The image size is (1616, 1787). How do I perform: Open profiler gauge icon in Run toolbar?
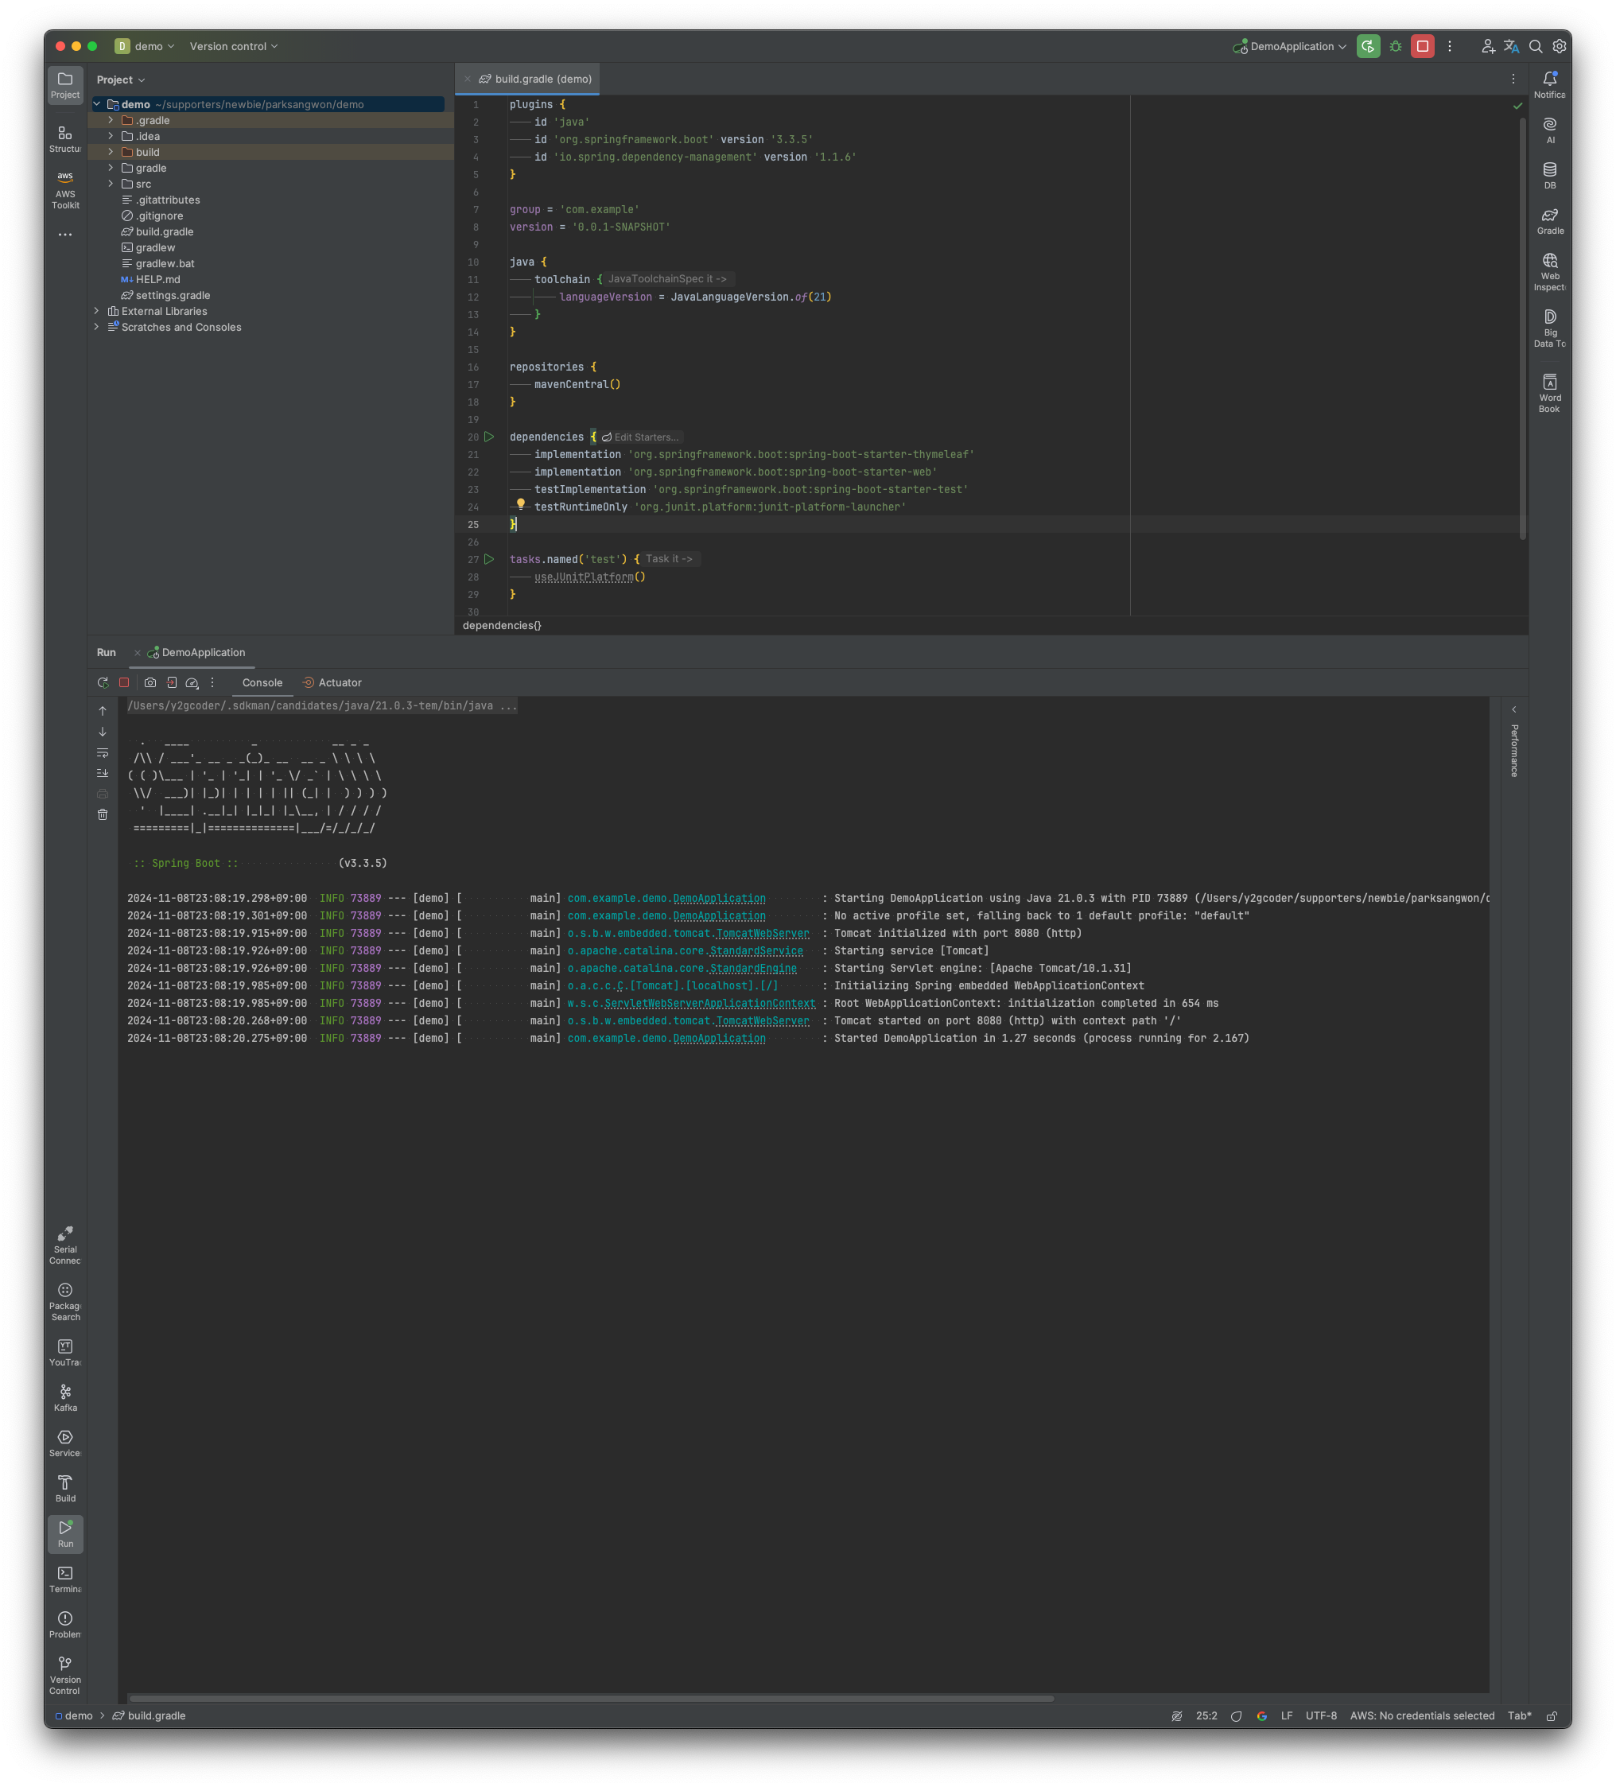coord(192,682)
